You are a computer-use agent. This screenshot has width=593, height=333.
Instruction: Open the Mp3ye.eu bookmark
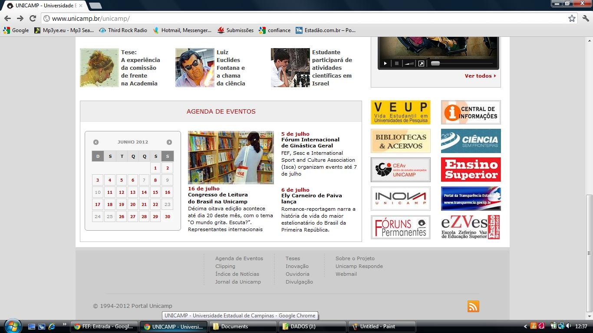click(64, 30)
